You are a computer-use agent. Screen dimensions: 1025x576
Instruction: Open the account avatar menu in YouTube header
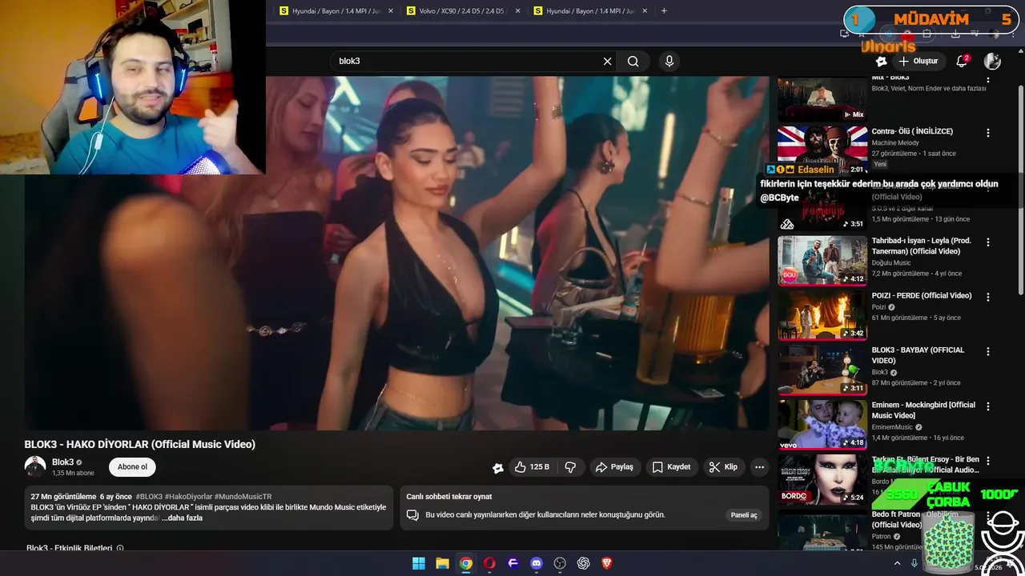point(992,62)
